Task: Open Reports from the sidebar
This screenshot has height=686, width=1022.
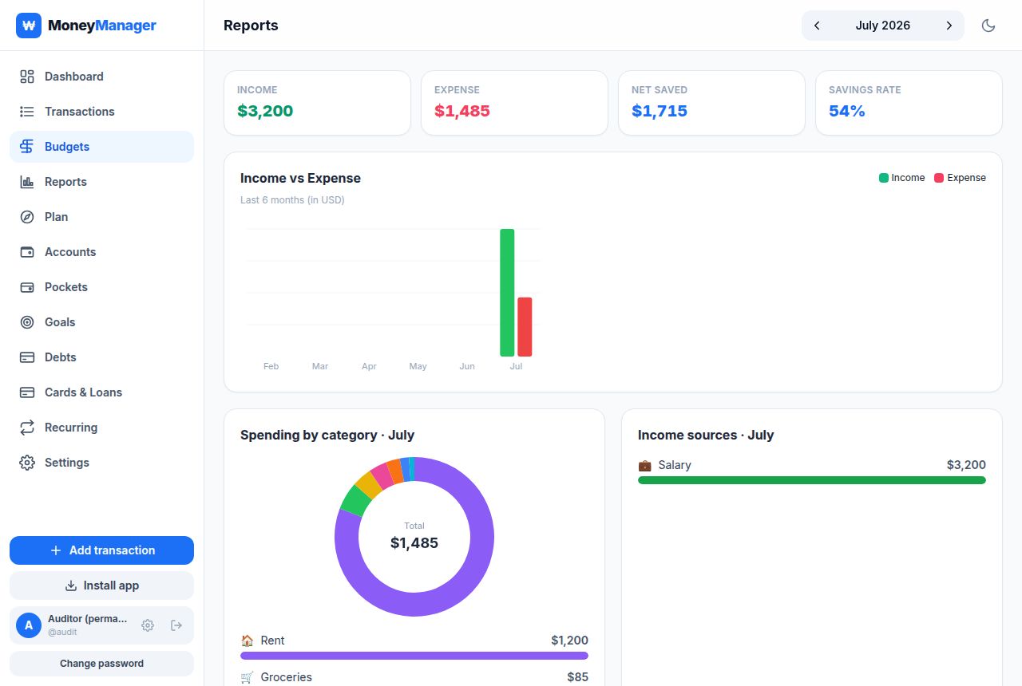Action: point(101,182)
